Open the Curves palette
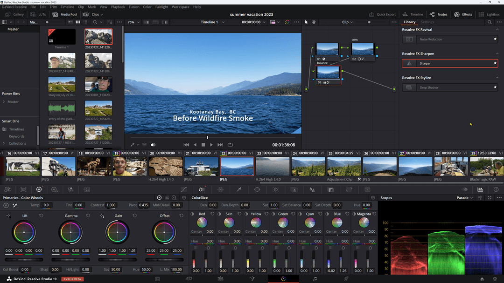This screenshot has height=283, width=504. point(184,189)
